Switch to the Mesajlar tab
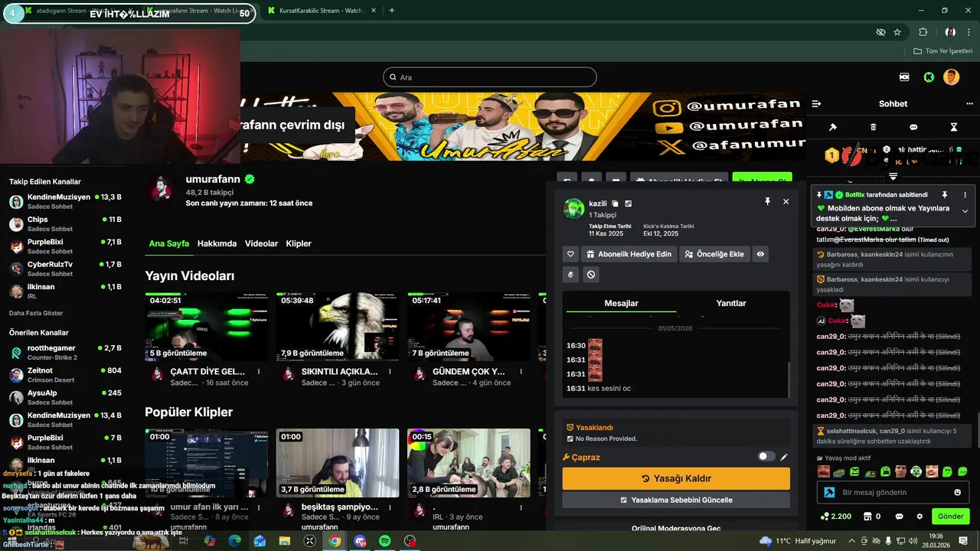This screenshot has height=551, width=980. [x=621, y=303]
